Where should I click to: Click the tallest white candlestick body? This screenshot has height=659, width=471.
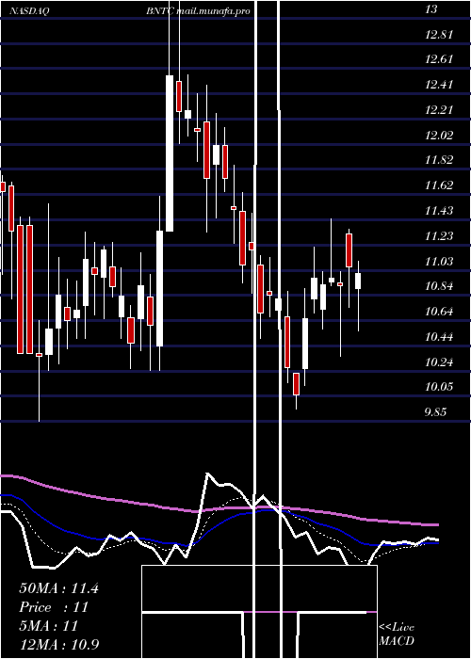pyautogui.click(x=170, y=153)
